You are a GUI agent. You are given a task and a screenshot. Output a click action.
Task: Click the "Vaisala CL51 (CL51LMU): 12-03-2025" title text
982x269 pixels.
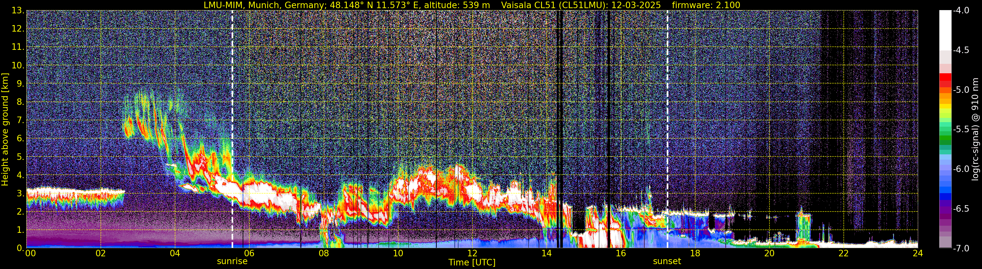tap(581, 5)
